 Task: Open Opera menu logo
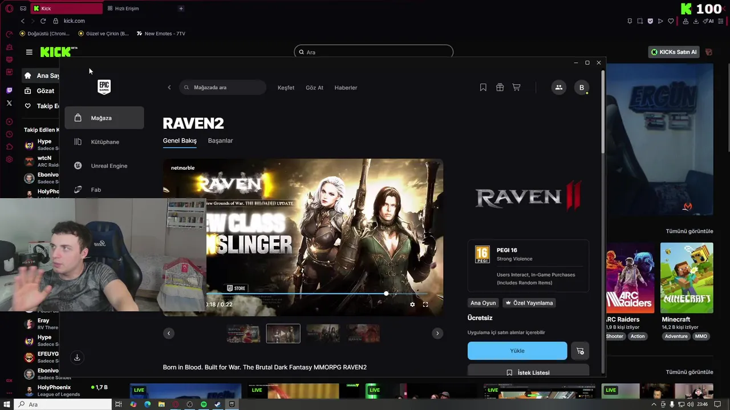pyautogui.click(x=9, y=9)
